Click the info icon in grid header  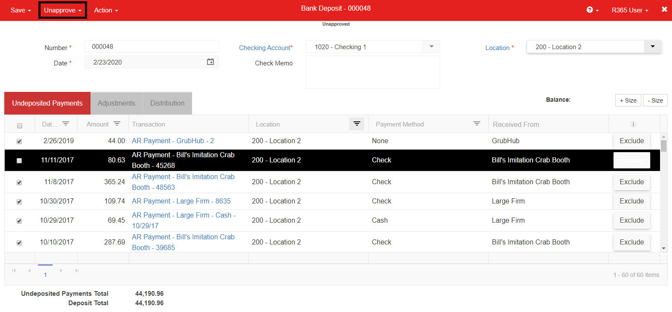(634, 124)
